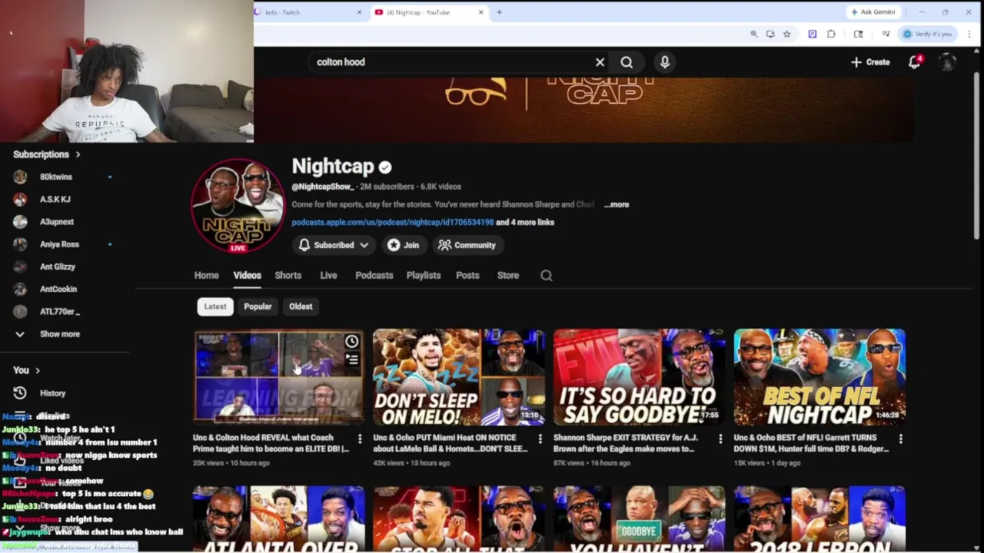Screen dimensions: 984x553
Task: Click the Create button
Action: tap(870, 62)
